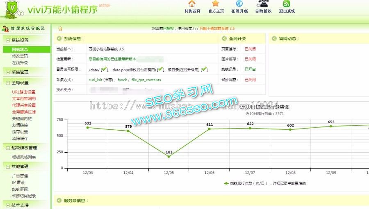Toggle 蜘蛛记录 status 已开启
This screenshot has height=209, width=369.
click(x=250, y=69)
